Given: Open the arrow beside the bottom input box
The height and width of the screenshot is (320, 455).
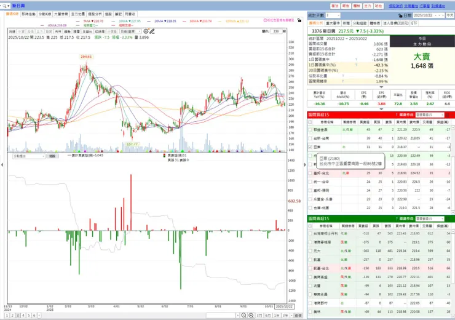Looking at the screenshot, I should tap(238, 315).
